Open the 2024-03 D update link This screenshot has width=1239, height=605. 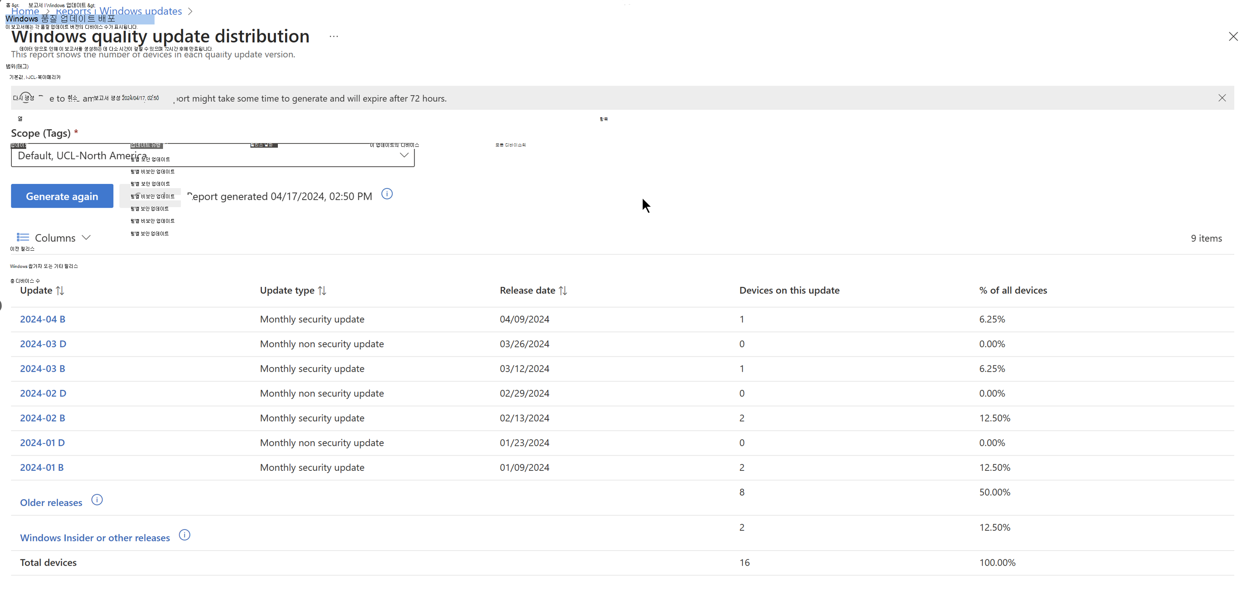(43, 344)
